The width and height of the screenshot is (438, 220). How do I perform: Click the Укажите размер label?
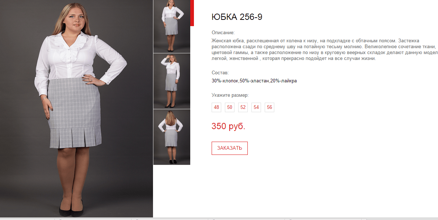pyautogui.click(x=230, y=95)
